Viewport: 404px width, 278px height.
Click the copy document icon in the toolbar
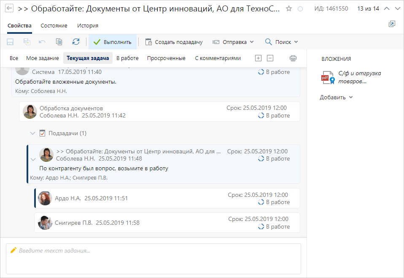click(x=59, y=42)
